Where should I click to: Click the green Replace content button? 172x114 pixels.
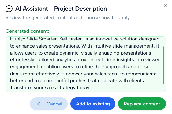(142, 104)
